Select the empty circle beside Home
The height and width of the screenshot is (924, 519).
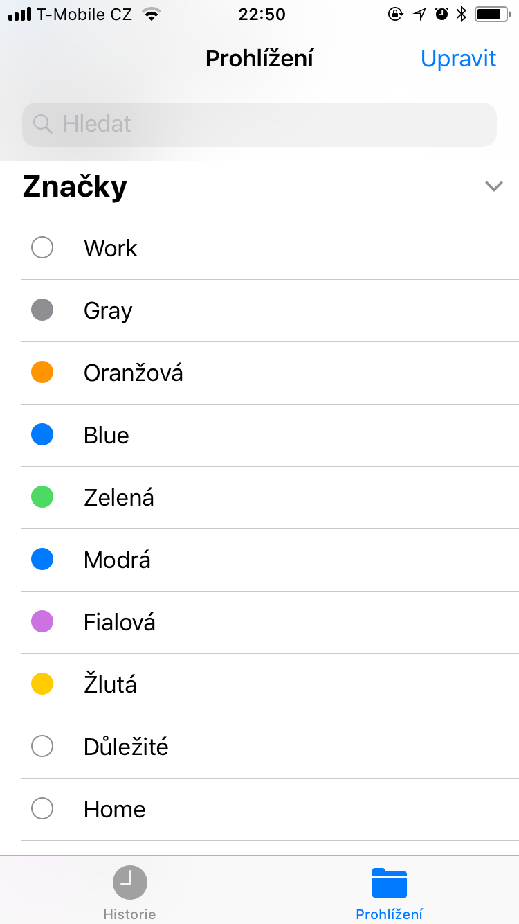(42, 809)
